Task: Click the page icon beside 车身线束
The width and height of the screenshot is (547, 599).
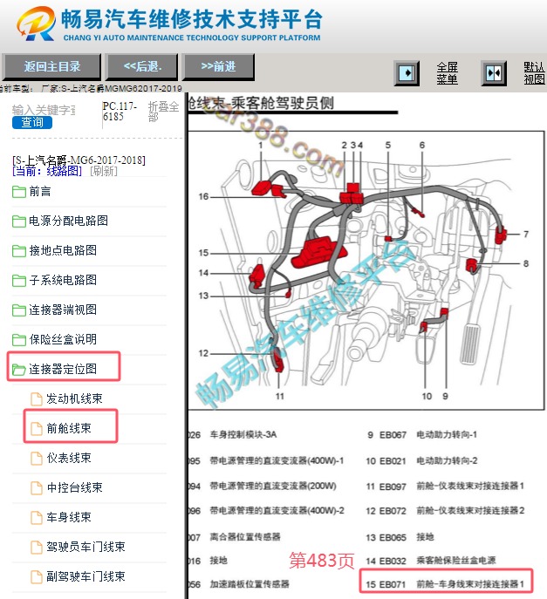Action: (x=37, y=518)
